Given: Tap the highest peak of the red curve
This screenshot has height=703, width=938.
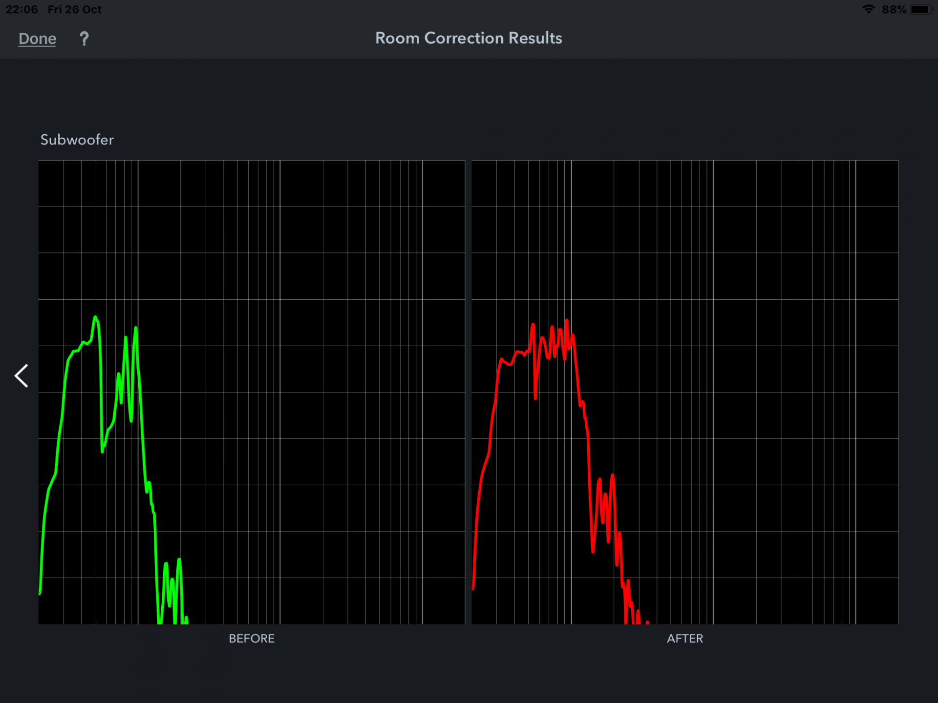Looking at the screenshot, I should pyautogui.click(x=567, y=321).
